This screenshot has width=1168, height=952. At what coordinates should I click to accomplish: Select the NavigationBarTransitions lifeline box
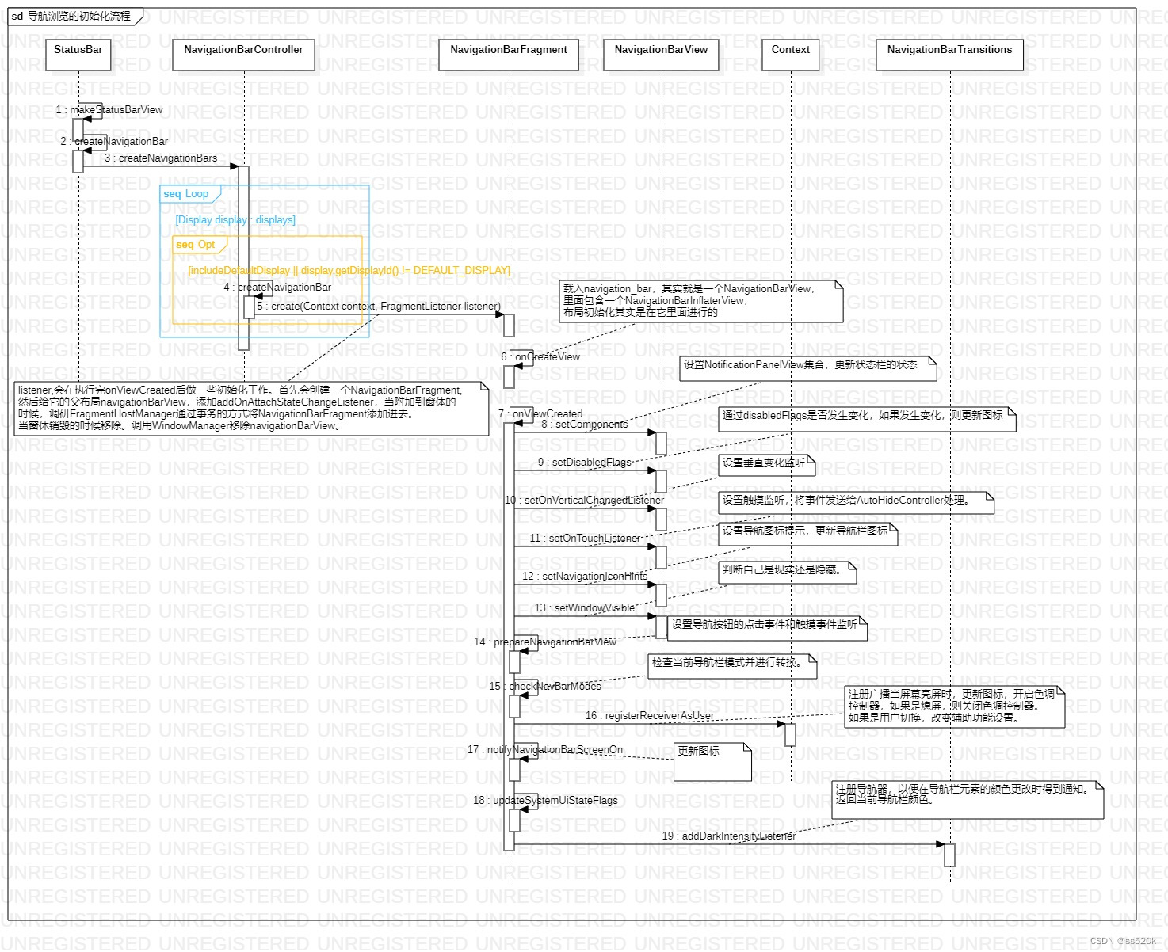pyautogui.click(x=949, y=55)
